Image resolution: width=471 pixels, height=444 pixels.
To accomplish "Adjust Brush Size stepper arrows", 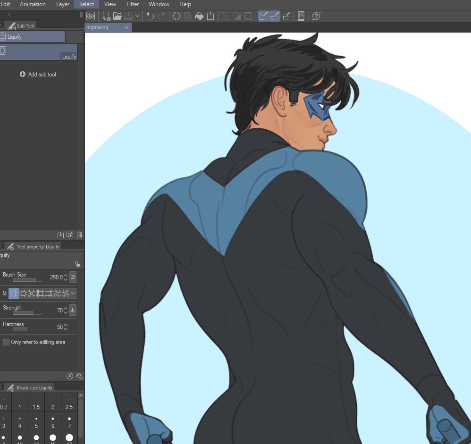I will click(66, 277).
